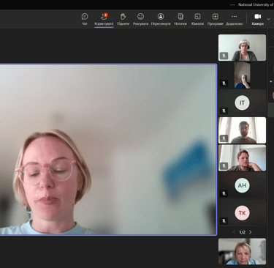
Task: Open the Додатково (more) menu
Action: 234,19
